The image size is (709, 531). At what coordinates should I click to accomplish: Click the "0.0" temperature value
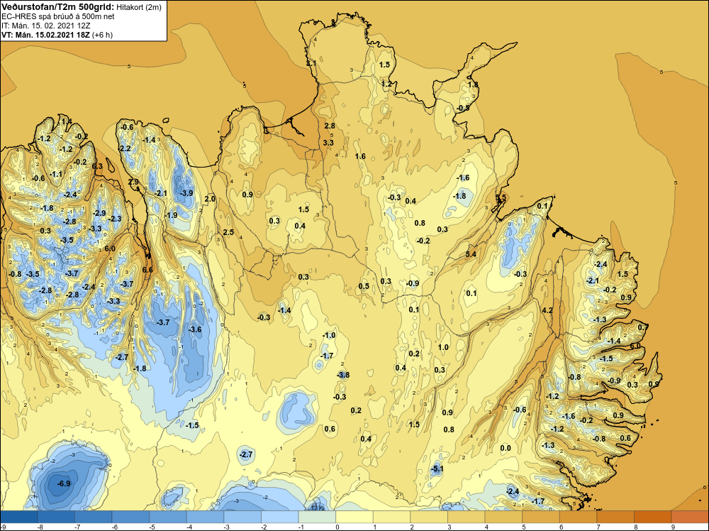click(x=506, y=448)
